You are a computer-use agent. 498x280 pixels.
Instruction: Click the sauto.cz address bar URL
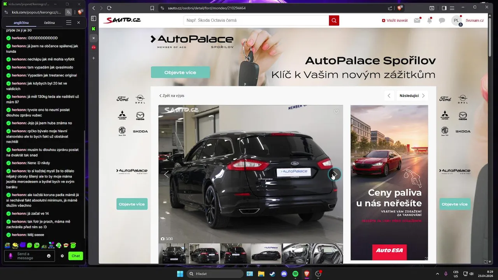click(207, 8)
